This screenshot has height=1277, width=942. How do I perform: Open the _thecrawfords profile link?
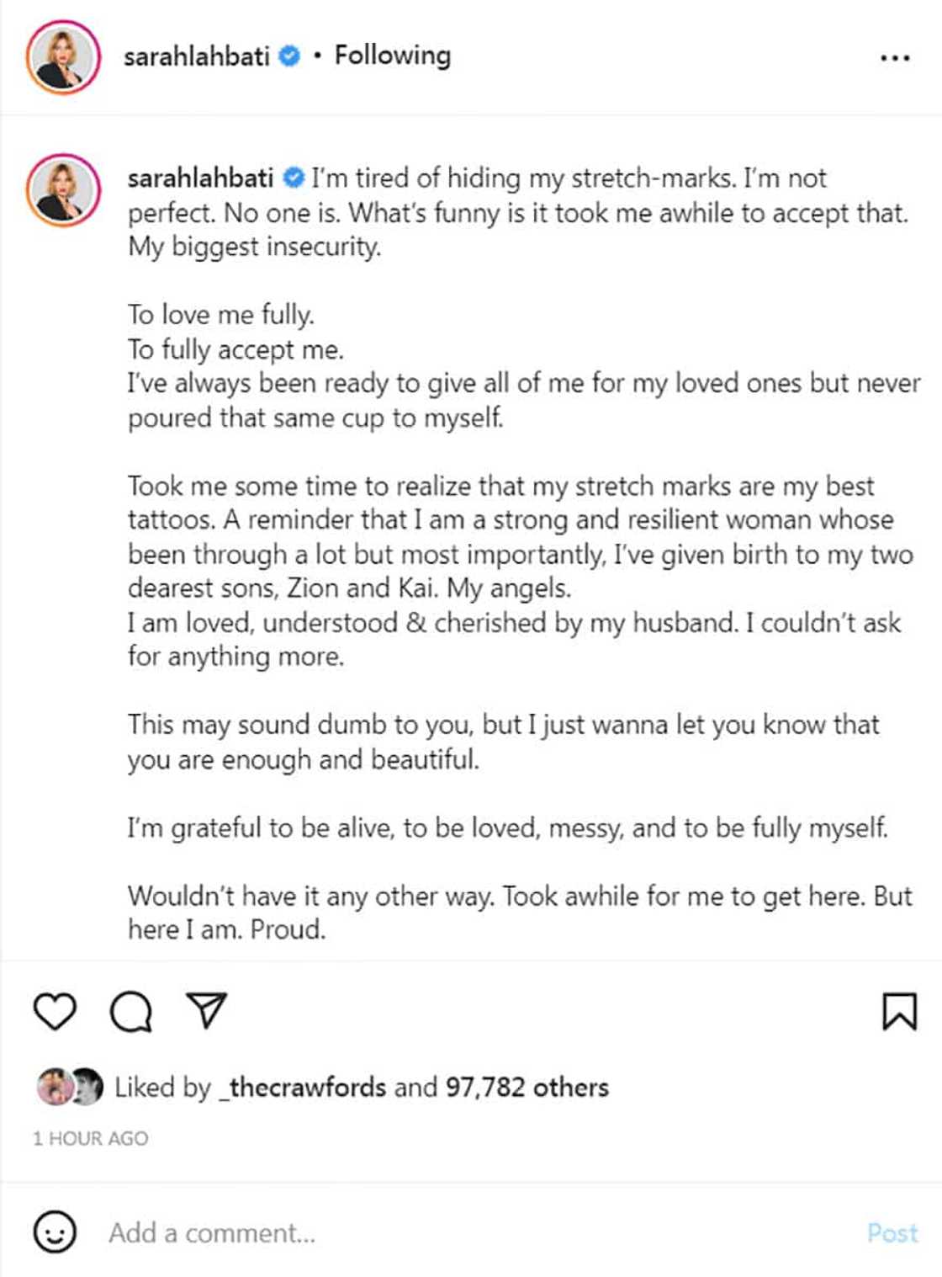[x=303, y=1087]
